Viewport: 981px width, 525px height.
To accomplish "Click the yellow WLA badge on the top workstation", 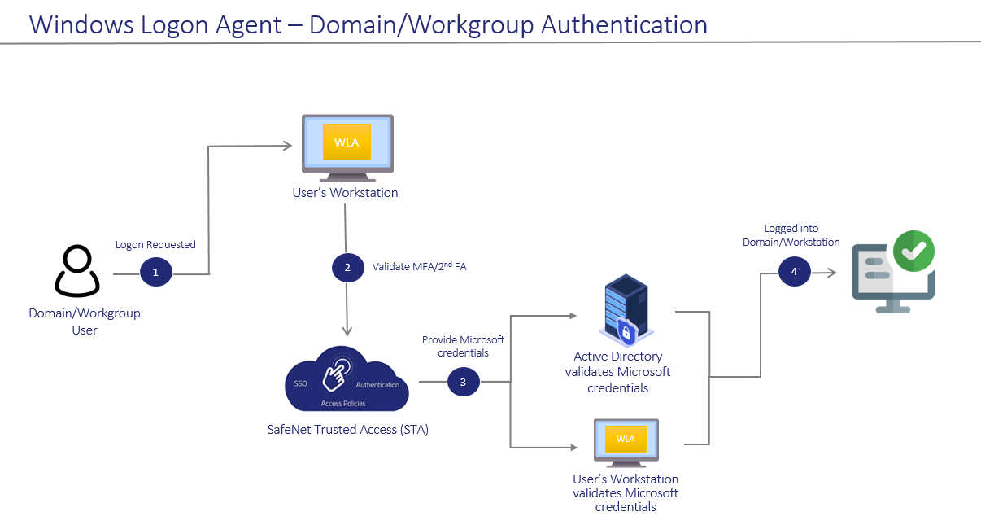I will [347, 142].
